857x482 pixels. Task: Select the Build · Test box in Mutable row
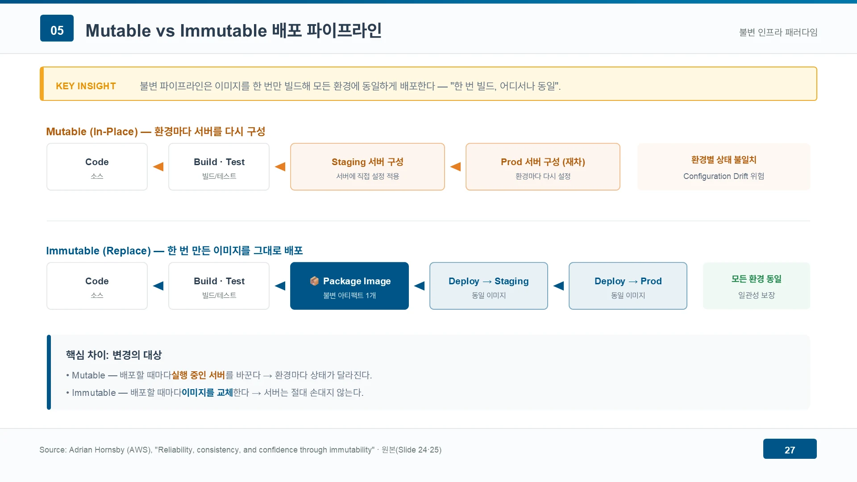pos(219,167)
